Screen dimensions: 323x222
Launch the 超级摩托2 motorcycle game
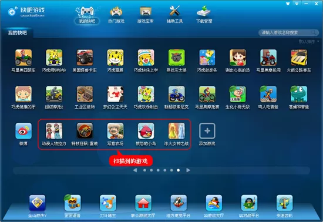click(x=54, y=95)
